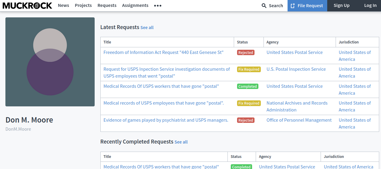This screenshot has width=381, height=169.
Task: Go to the Requests nav item
Action: click(x=107, y=5)
